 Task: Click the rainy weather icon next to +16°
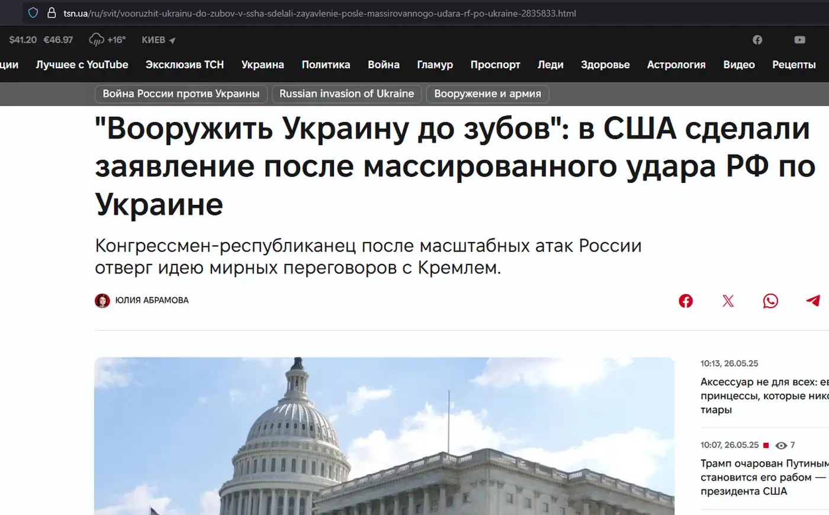[x=95, y=39]
